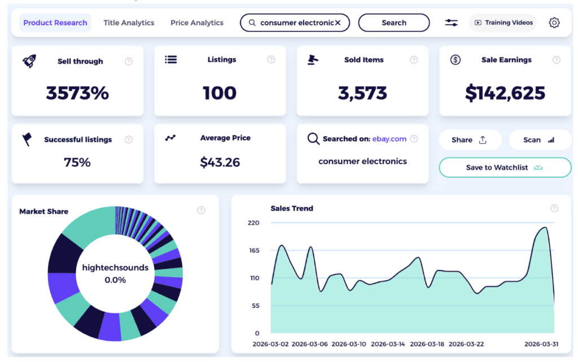Viewport: 578px width, 362px height.
Task: Open Training Videos
Action: pos(503,23)
